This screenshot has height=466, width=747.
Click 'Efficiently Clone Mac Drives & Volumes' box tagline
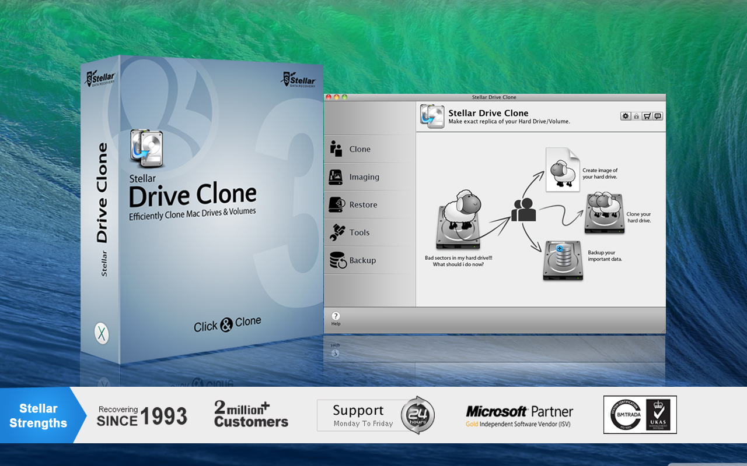click(193, 214)
